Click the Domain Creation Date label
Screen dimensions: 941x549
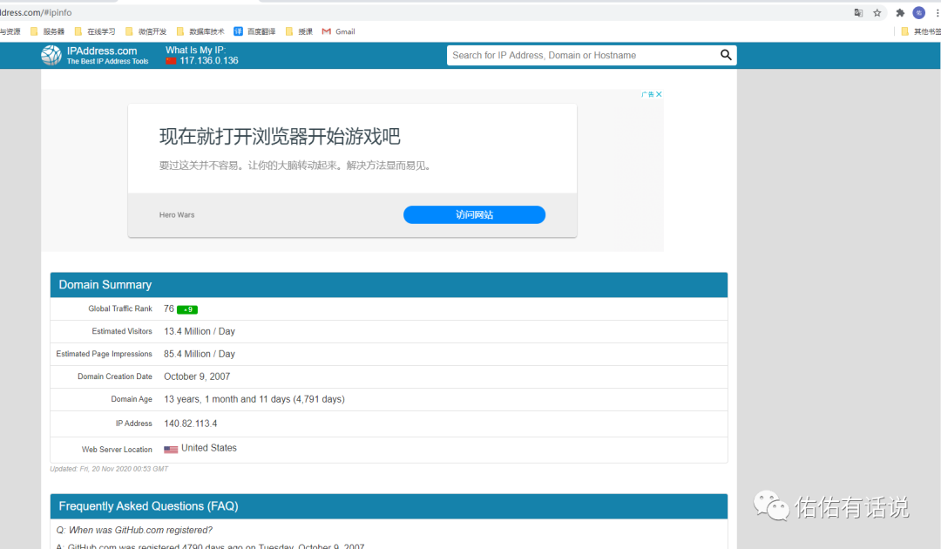pos(115,376)
